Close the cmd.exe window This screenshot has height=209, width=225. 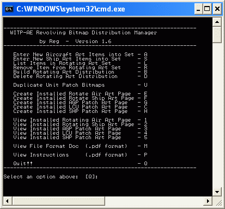(x=217, y=9)
